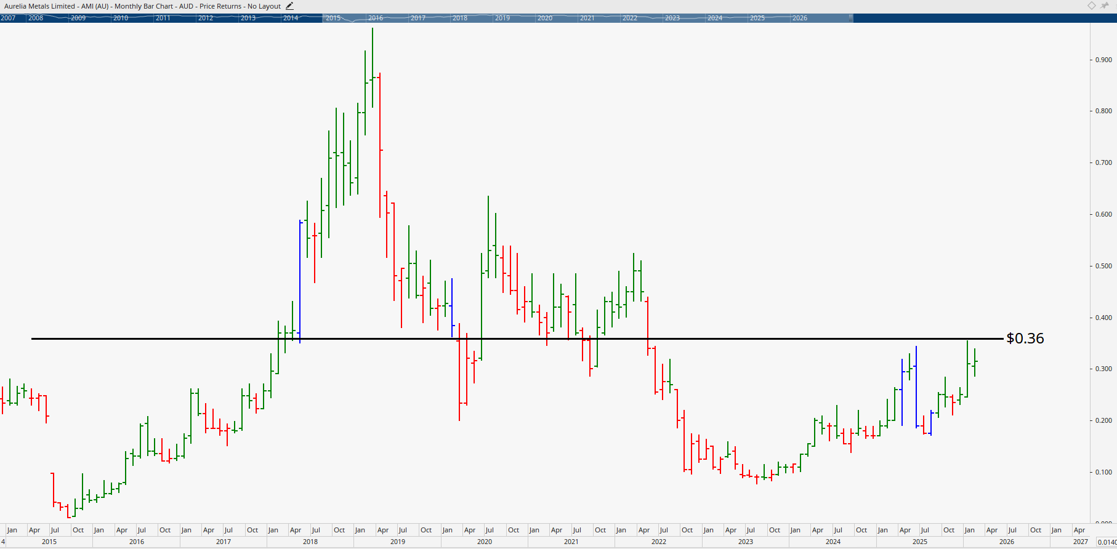Click the Aurelia Metals Limited chart title

tap(142, 6)
